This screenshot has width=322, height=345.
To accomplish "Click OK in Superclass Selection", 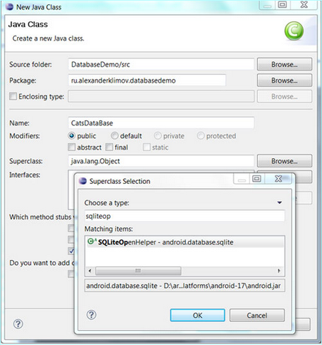I will tap(197, 315).
